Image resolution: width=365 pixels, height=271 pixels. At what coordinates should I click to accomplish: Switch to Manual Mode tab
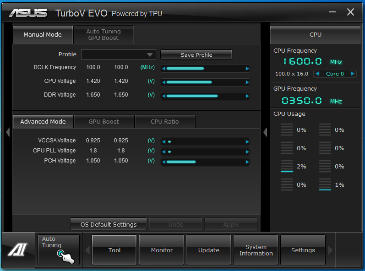[x=43, y=35]
